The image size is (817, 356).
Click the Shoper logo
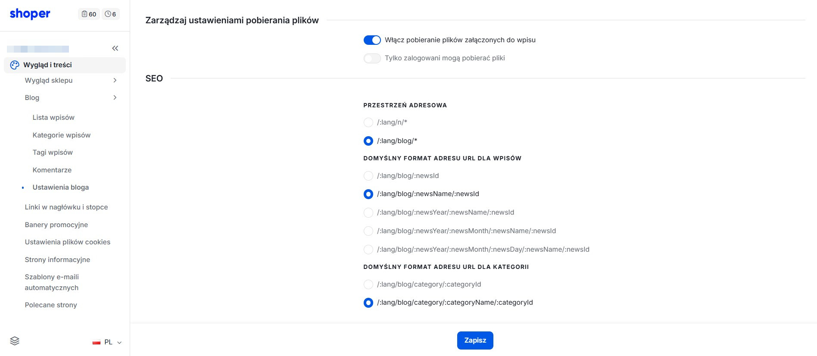click(30, 14)
